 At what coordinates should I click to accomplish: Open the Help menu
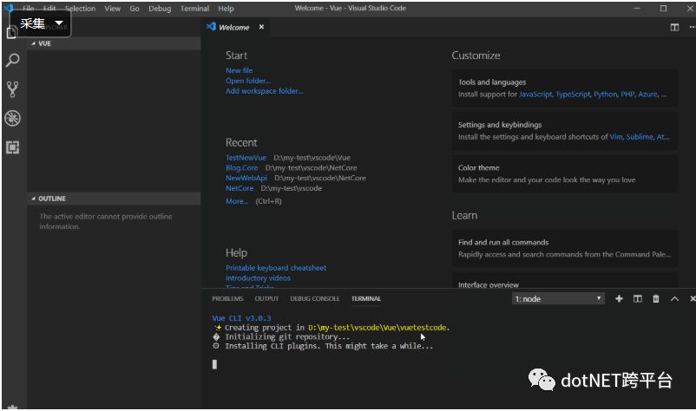tap(226, 9)
